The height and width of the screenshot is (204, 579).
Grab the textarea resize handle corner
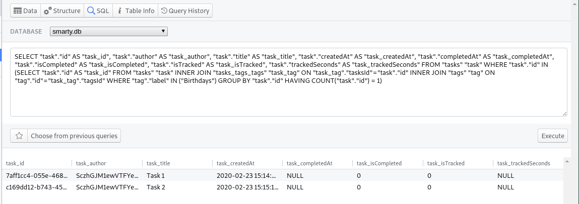(x=564, y=114)
